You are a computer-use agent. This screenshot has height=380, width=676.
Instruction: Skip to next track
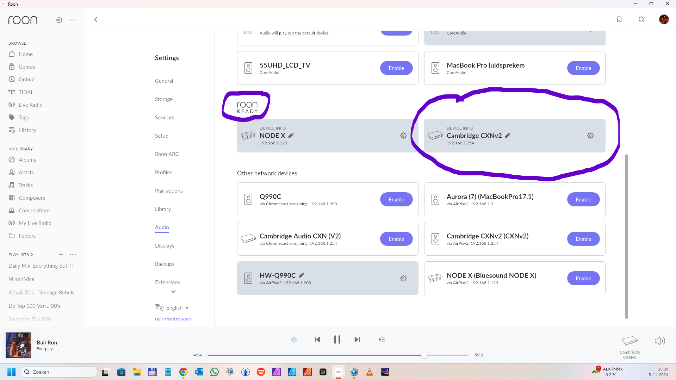click(357, 339)
